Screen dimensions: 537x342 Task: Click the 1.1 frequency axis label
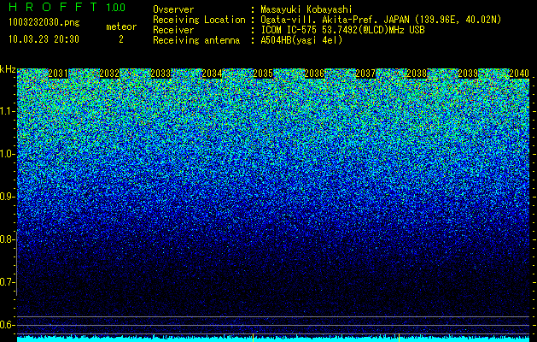point(8,111)
